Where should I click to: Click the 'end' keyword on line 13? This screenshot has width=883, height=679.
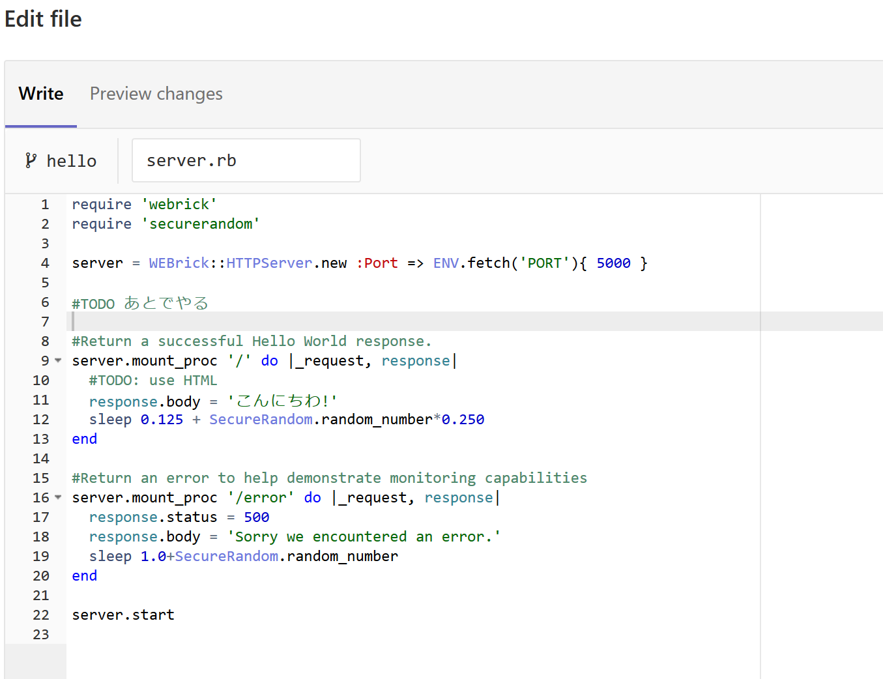[85, 439]
